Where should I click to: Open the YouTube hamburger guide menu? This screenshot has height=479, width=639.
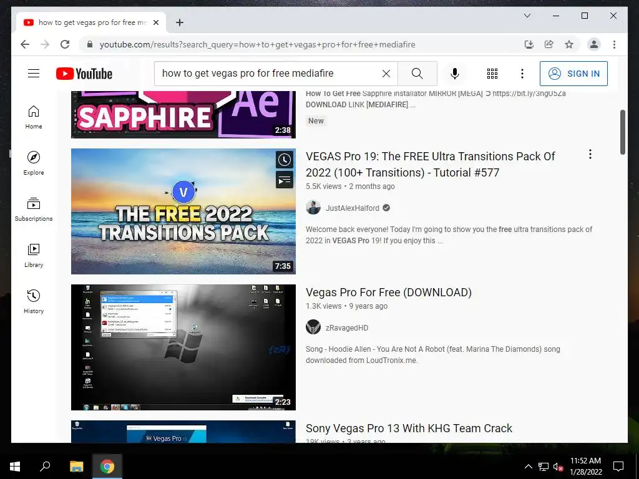[x=34, y=74]
